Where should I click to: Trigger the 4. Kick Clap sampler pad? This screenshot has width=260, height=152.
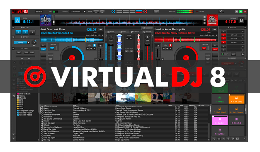236,99
